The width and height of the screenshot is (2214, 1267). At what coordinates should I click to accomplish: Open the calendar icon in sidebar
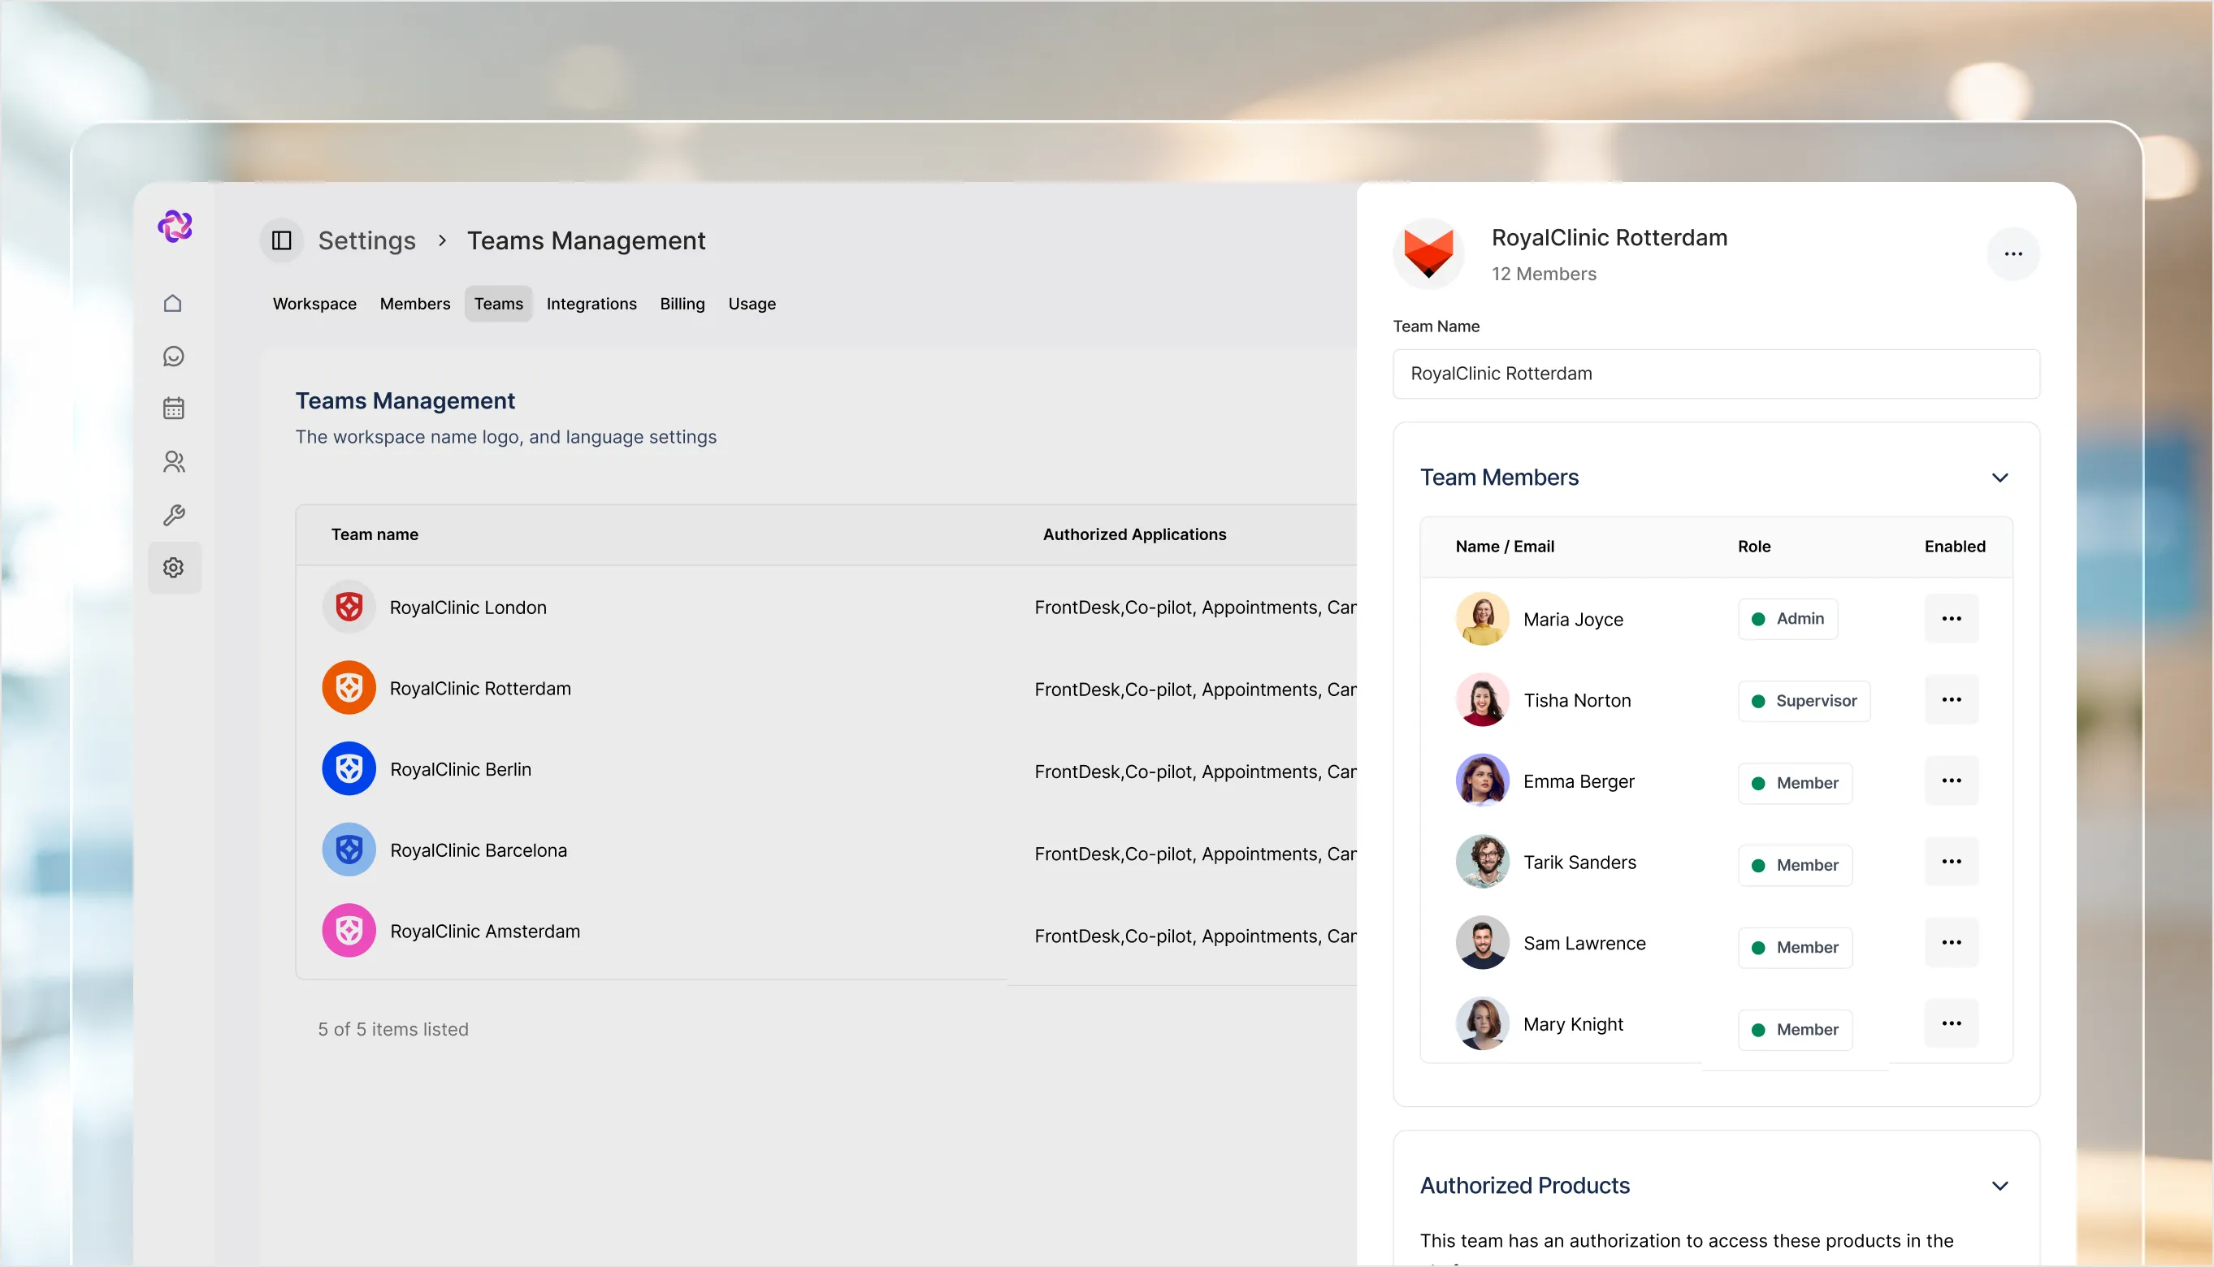point(173,408)
